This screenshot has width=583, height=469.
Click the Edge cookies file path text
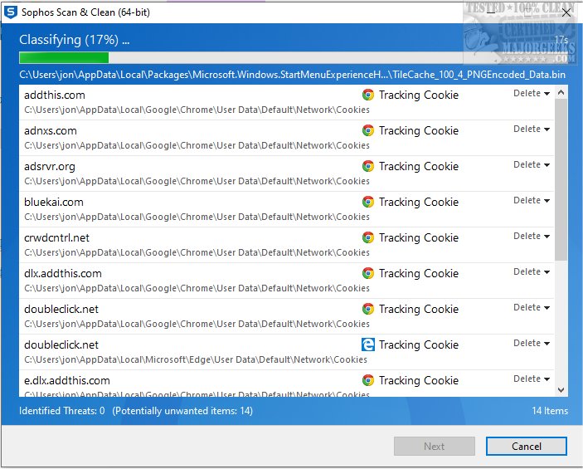click(196, 360)
